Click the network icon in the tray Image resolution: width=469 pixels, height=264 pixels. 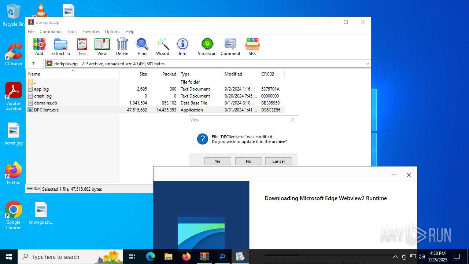pyautogui.click(x=413, y=257)
